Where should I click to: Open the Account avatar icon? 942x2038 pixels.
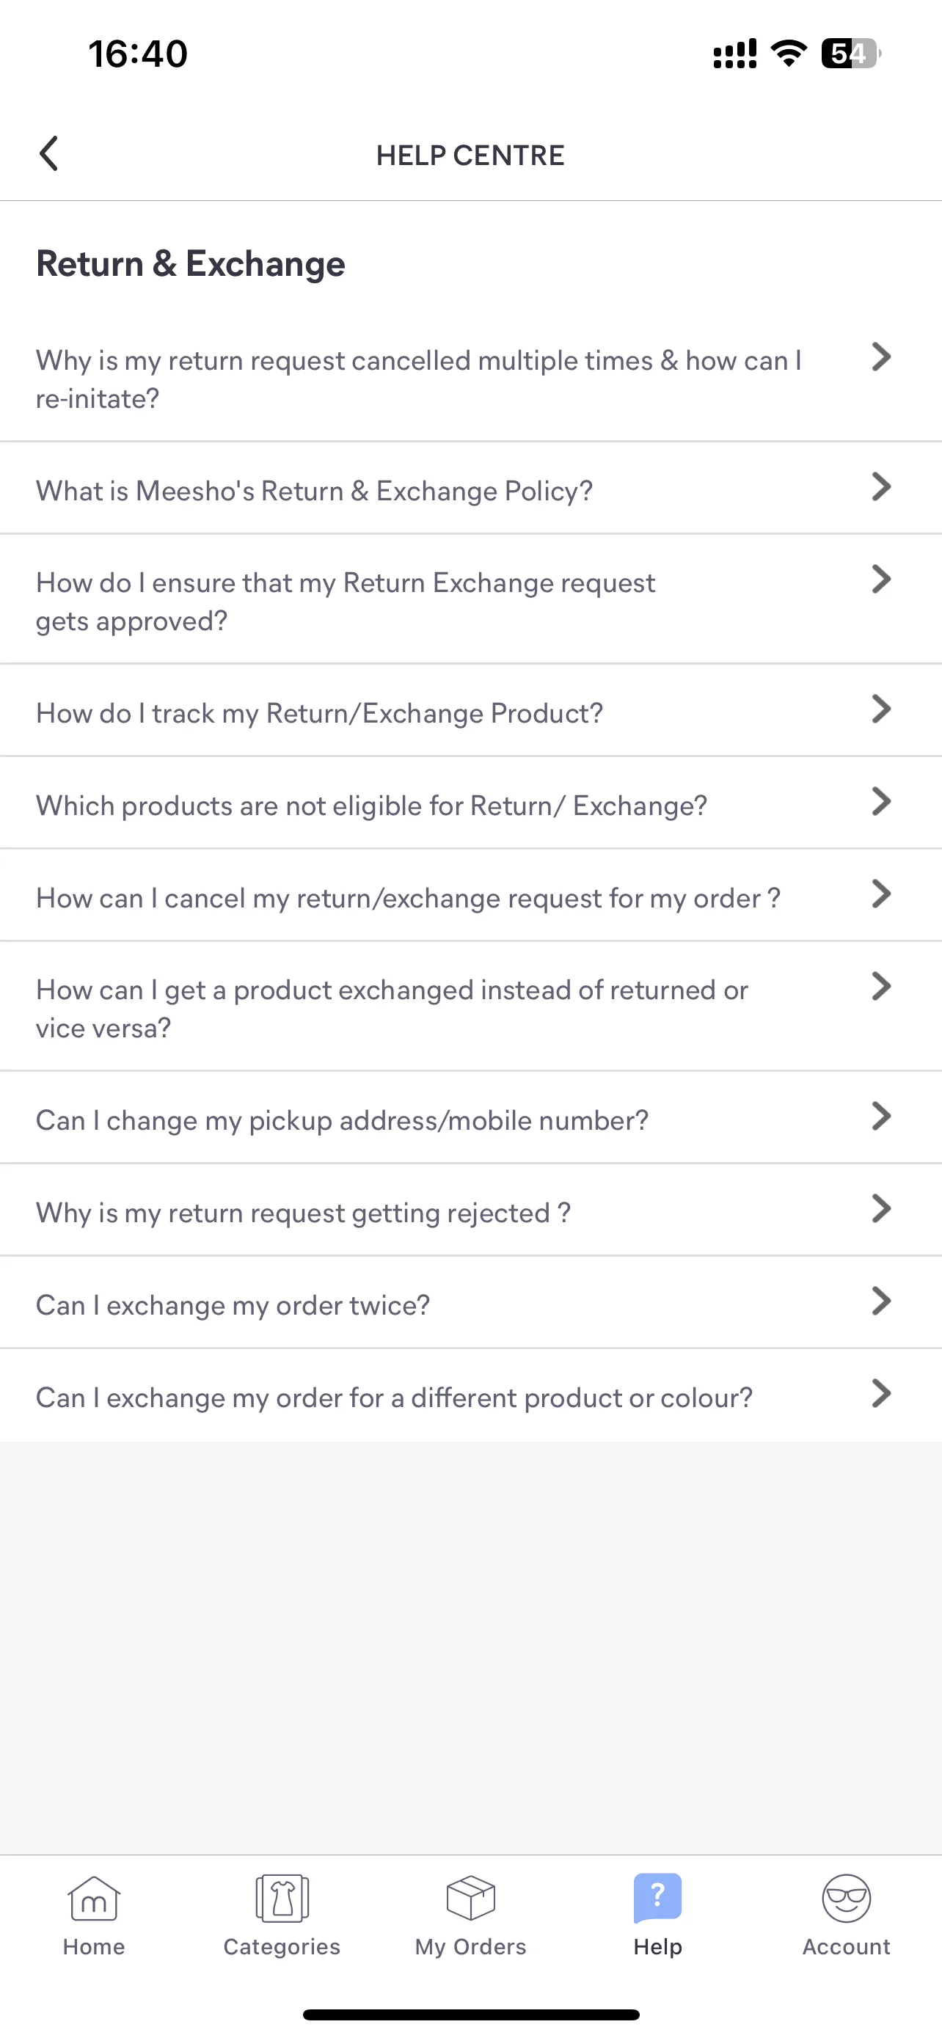coord(847,1898)
